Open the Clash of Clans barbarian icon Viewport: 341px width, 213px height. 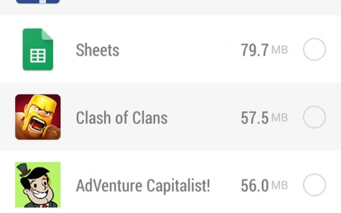point(38,117)
